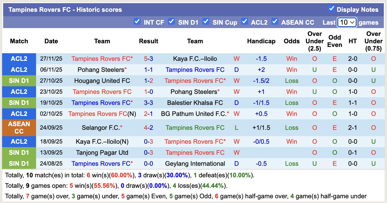Click the ASEAN CC competition label
Viewport: 387px width, 203px height.
click(19, 128)
